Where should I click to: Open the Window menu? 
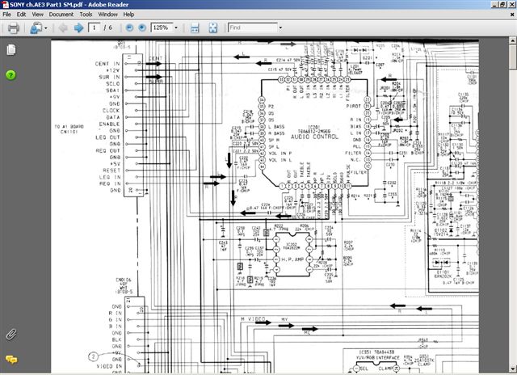(107, 15)
